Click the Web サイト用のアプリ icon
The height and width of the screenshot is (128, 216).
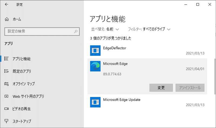point(6,96)
